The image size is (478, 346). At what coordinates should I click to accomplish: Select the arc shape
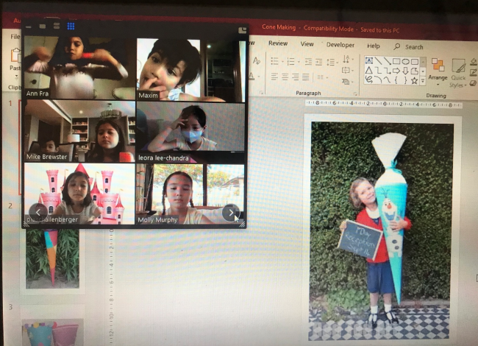coord(378,80)
